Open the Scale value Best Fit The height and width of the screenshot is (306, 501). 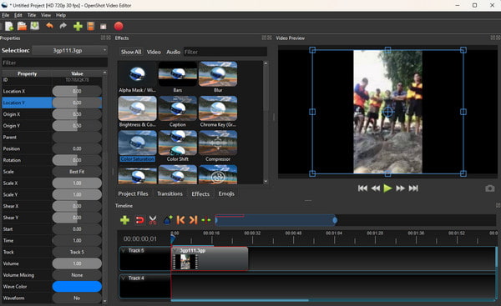tap(77, 172)
